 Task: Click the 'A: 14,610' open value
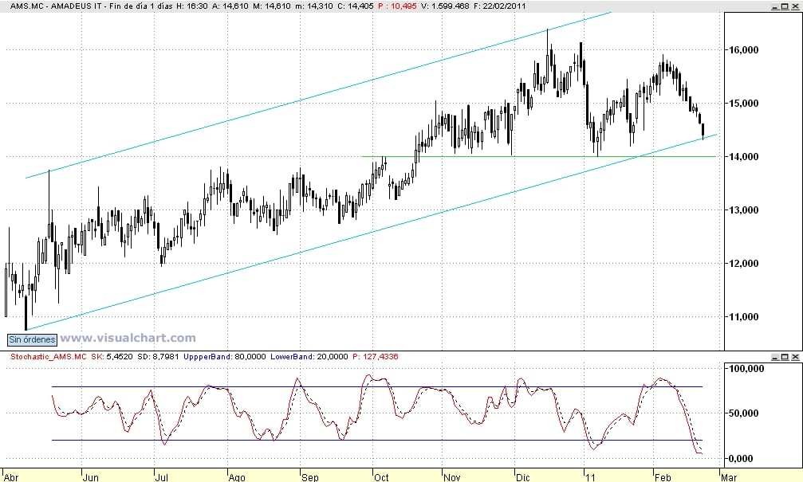coord(230,6)
